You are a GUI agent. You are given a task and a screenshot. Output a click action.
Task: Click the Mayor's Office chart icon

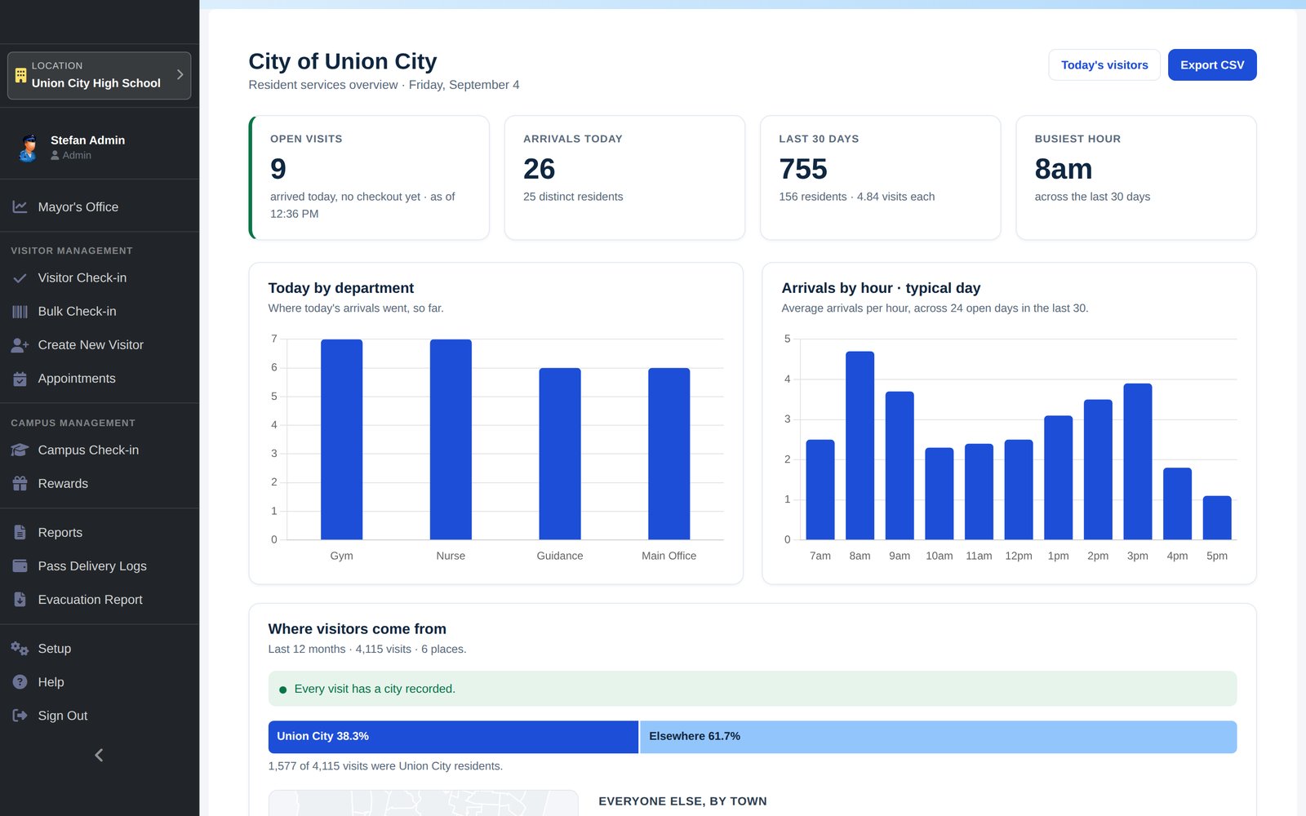tap(20, 207)
